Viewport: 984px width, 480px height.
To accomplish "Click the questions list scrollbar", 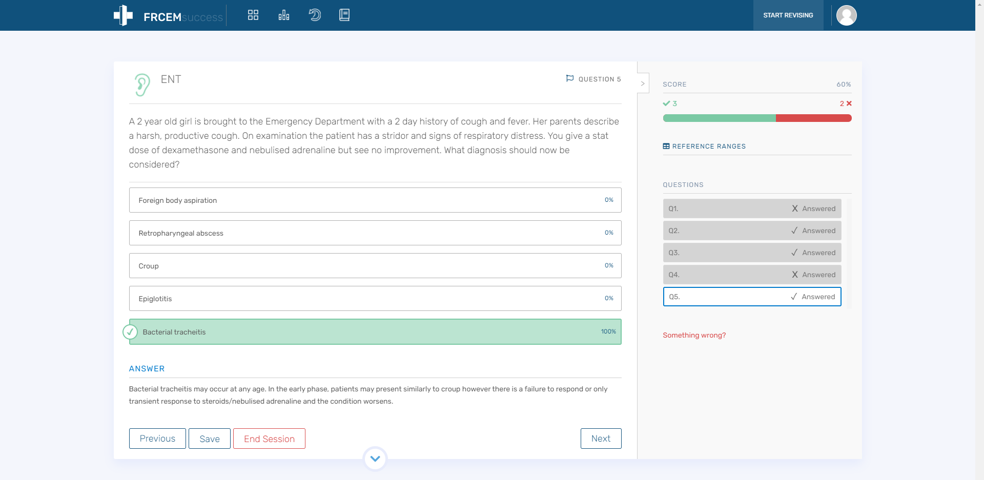I will pos(849,254).
